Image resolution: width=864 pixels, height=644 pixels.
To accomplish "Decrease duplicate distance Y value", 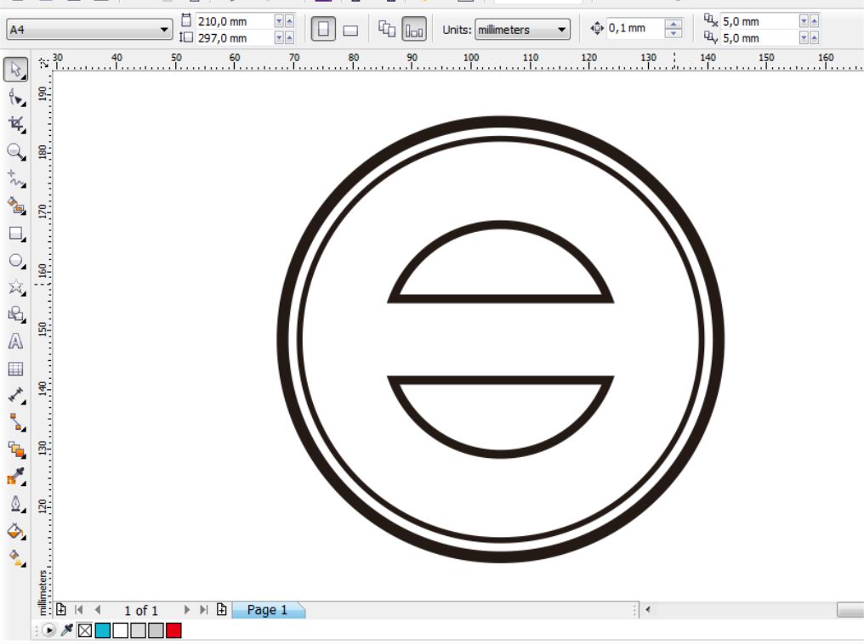I will pos(804,37).
